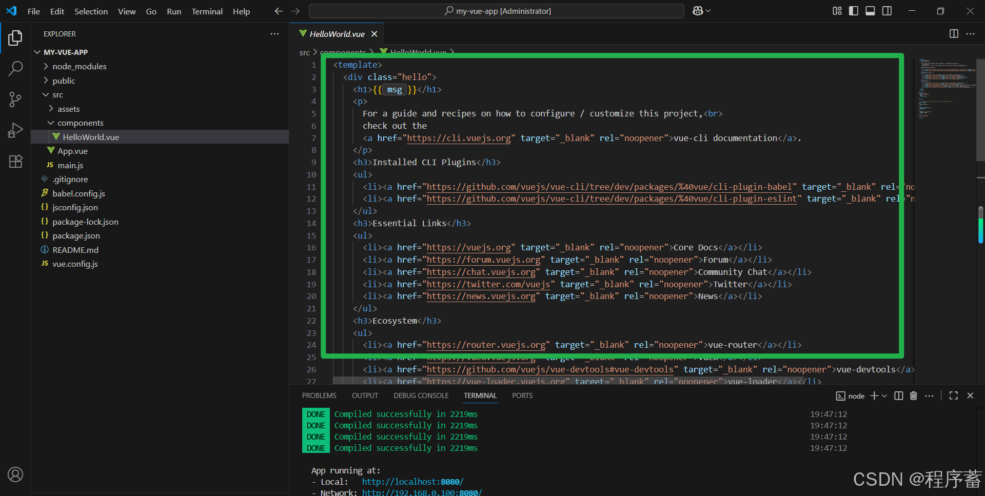Open main.js in the explorer
This screenshot has width=985, height=496.
click(70, 165)
